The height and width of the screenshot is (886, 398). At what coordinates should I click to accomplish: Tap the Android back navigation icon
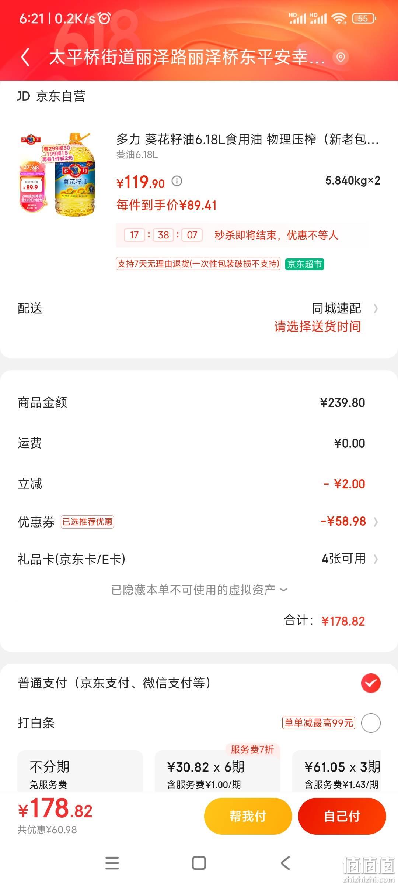tap(286, 863)
